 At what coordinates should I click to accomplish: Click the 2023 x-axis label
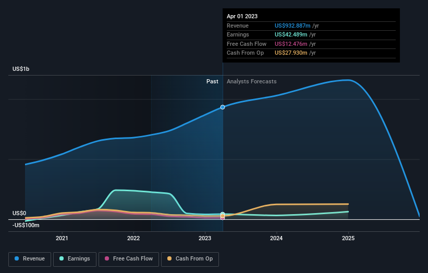pyautogui.click(x=205, y=239)
